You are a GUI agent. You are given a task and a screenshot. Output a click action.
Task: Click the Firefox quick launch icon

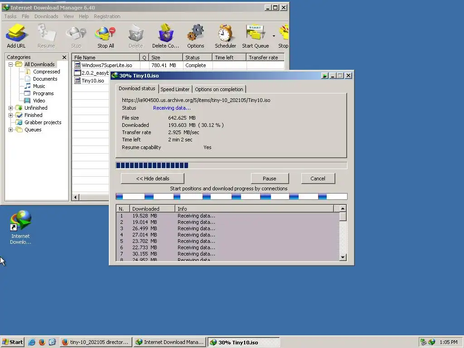[42, 342]
